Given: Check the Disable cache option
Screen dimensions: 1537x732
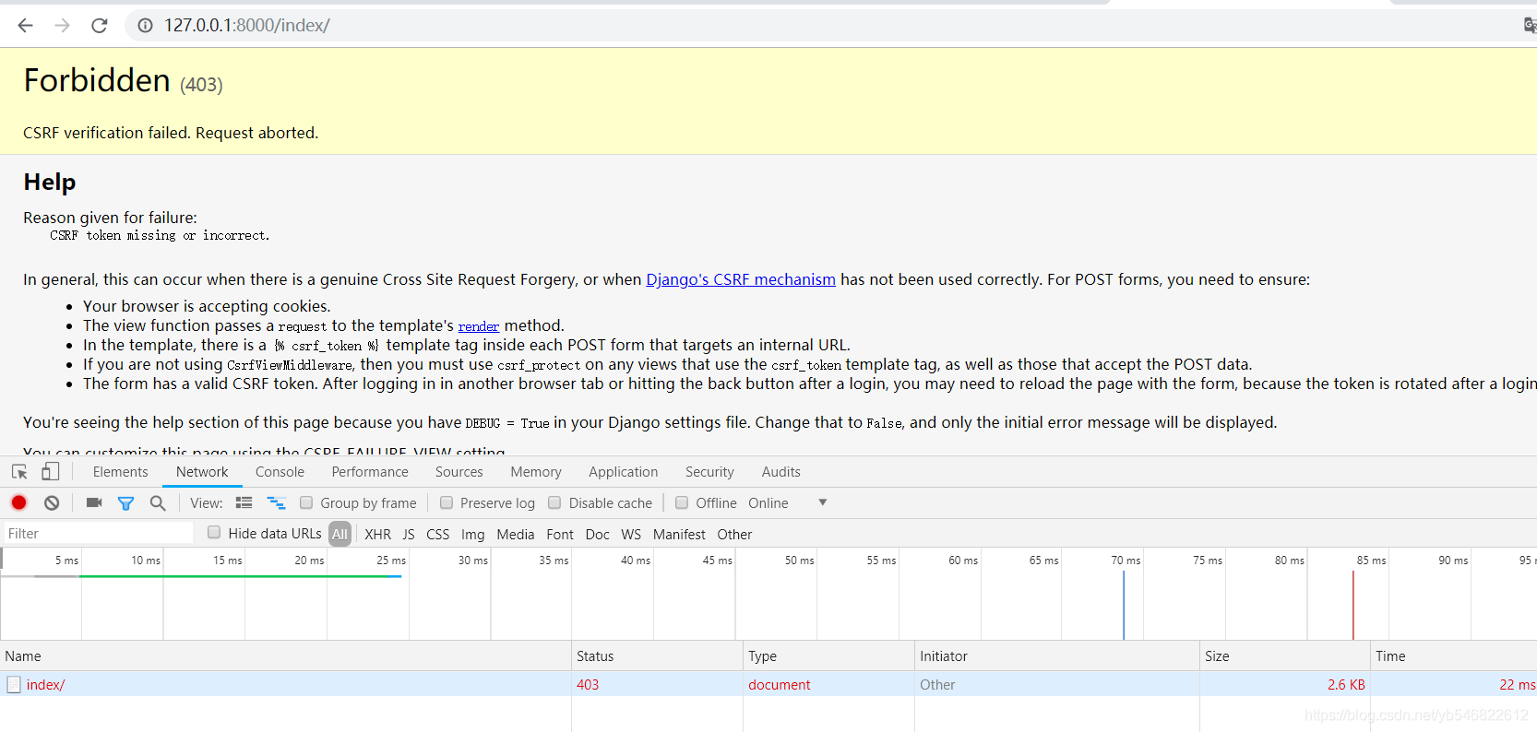Looking at the screenshot, I should (554, 502).
